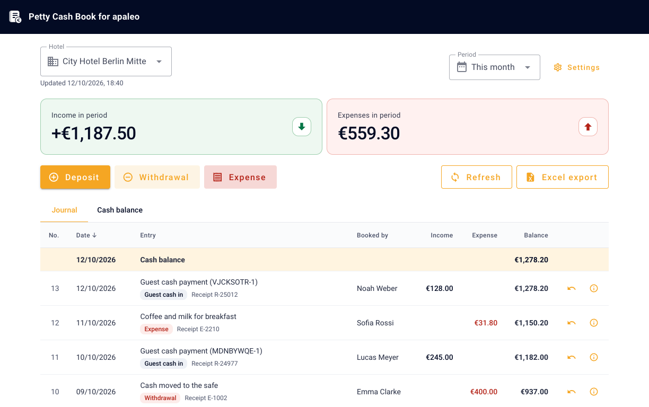Click 'Guest cash payment (MDNBYWQE-1)' entry
The image size is (649, 407).
(x=201, y=351)
